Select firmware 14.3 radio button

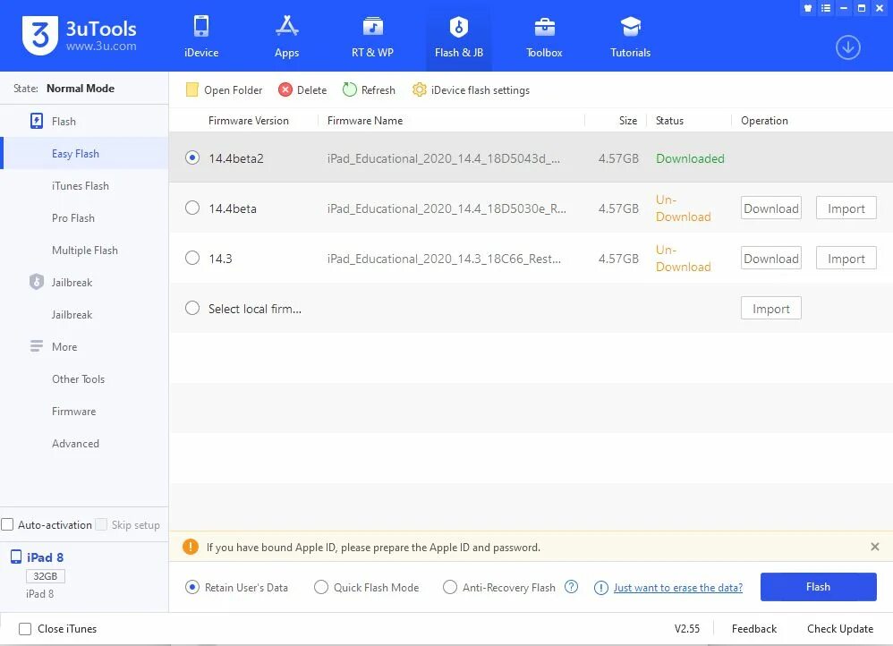(192, 258)
